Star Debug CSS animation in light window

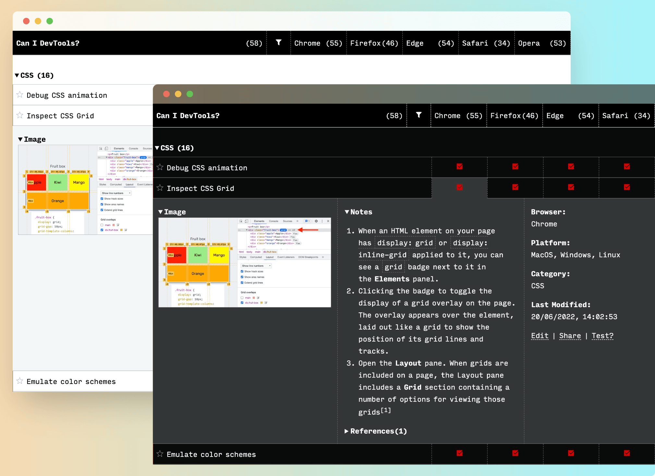click(x=20, y=95)
